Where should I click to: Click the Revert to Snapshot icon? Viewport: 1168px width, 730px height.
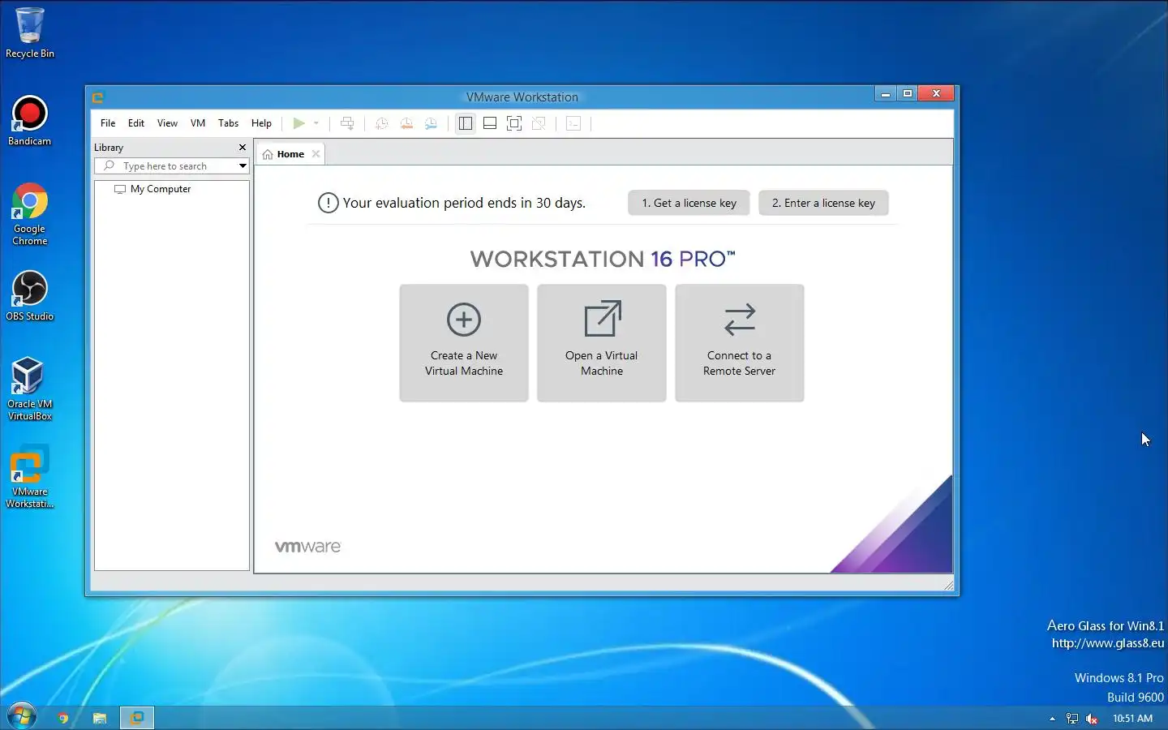406,123
